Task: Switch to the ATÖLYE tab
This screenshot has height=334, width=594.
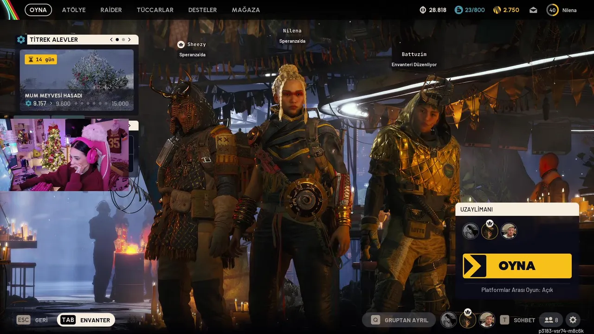Action: (74, 10)
